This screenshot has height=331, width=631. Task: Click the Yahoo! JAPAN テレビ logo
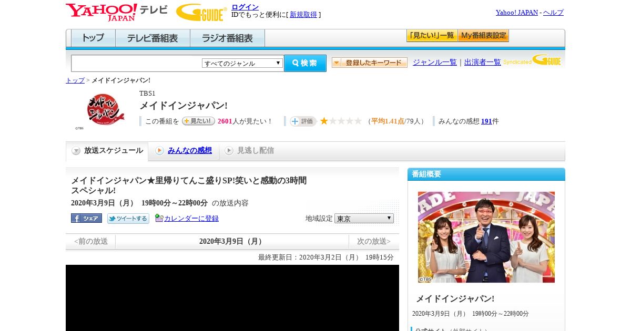[x=116, y=12]
